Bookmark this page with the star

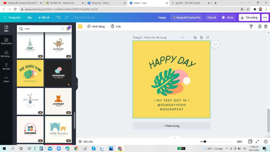(248, 9)
